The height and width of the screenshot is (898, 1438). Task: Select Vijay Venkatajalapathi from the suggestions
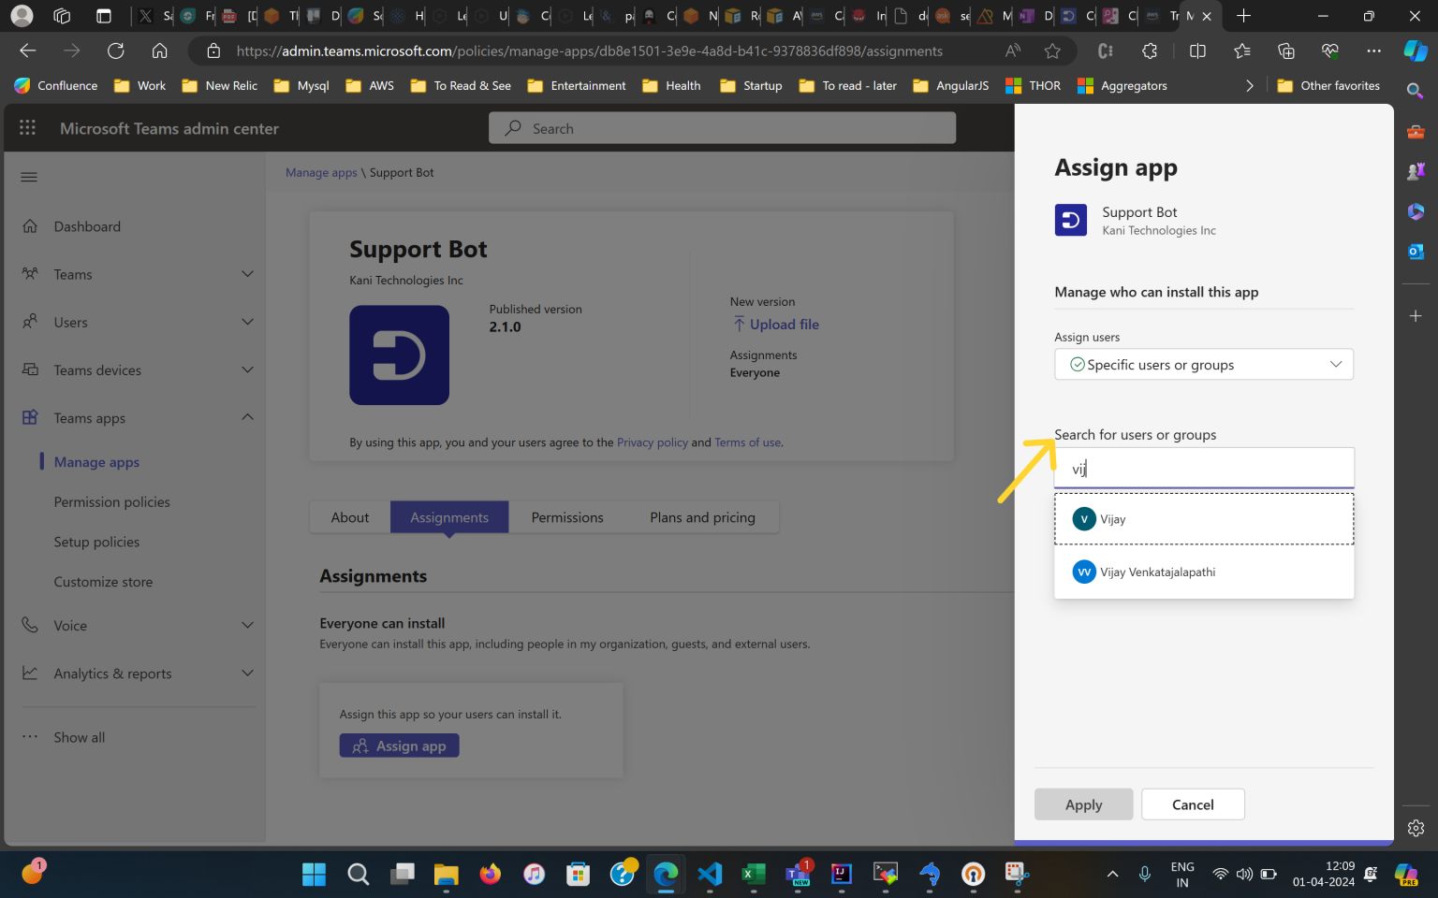tap(1157, 572)
